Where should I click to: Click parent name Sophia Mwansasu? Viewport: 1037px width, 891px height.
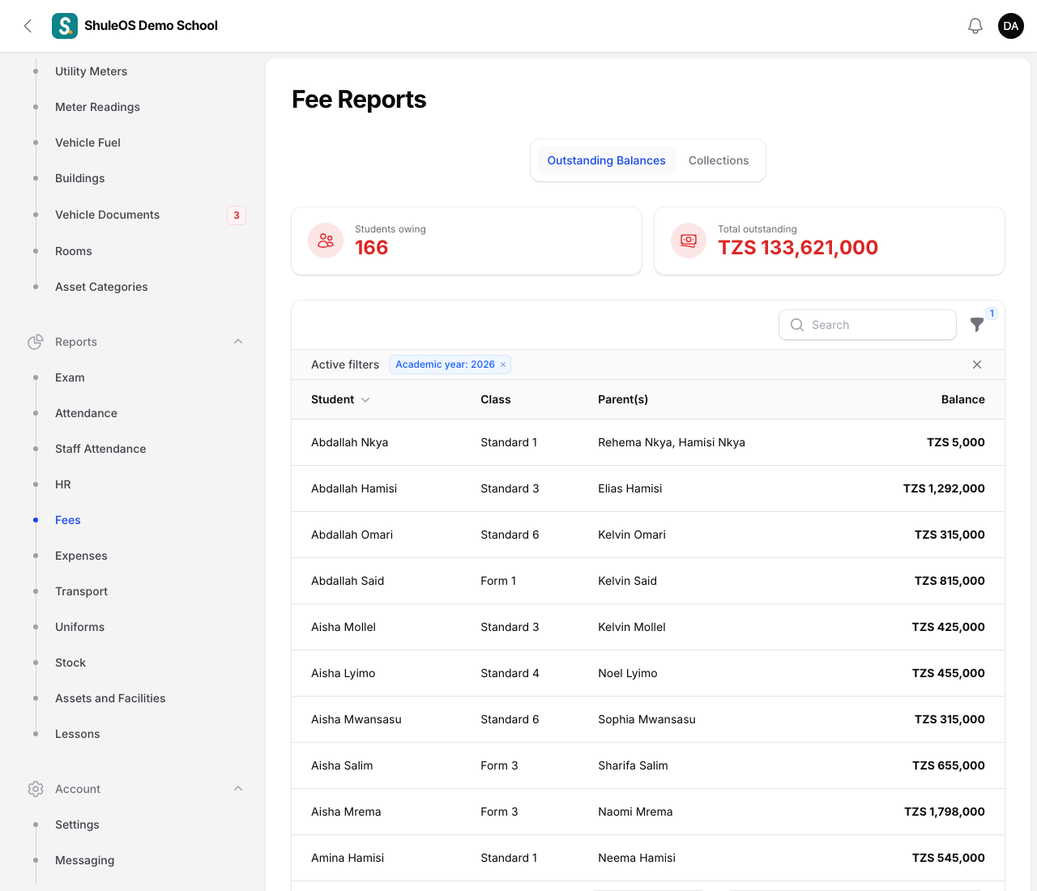(x=647, y=719)
